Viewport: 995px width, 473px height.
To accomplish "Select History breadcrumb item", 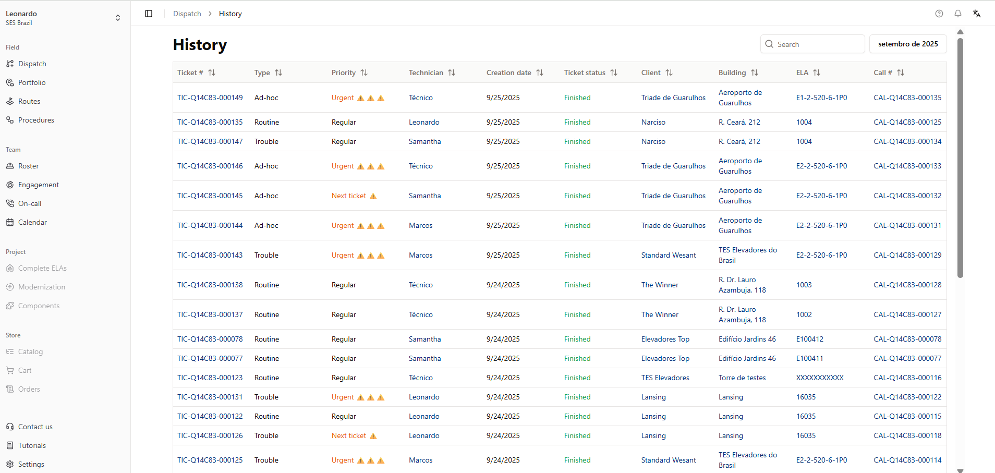I will pos(230,14).
